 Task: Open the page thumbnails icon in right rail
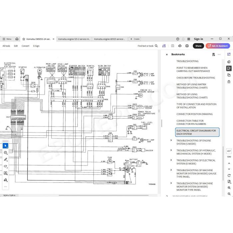pos(229,75)
